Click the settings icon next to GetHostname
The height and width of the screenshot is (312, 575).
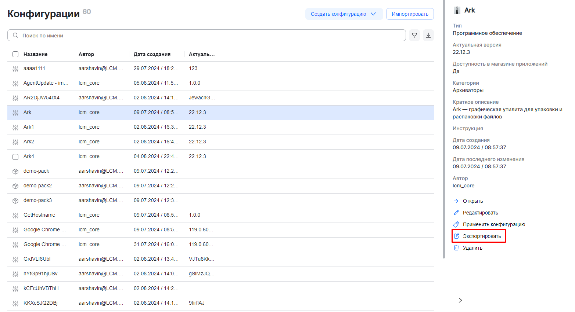15,215
